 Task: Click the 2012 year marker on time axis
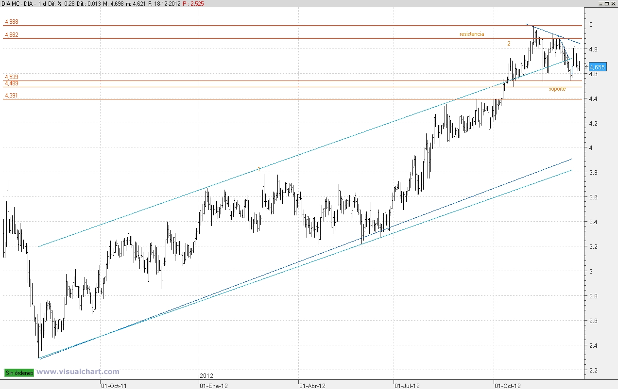[x=206, y=376]
